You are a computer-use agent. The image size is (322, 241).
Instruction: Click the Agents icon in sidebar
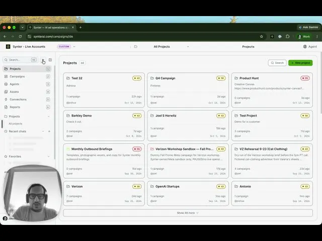coord(6,84)
